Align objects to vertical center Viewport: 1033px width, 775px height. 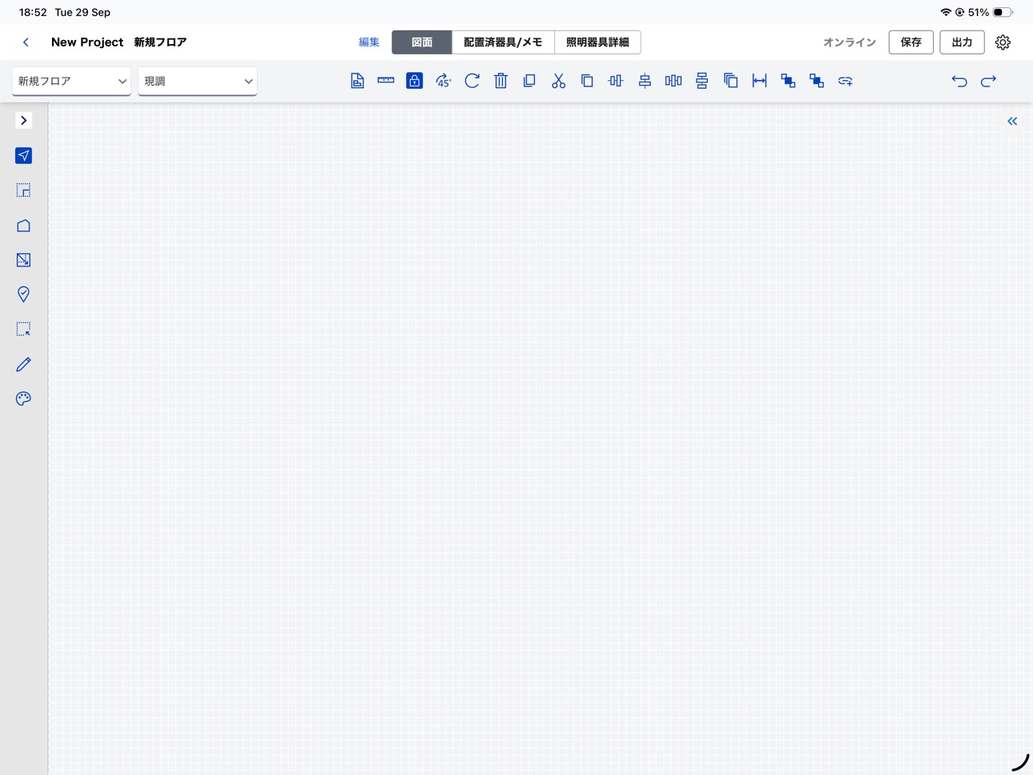tap(616, 81)
